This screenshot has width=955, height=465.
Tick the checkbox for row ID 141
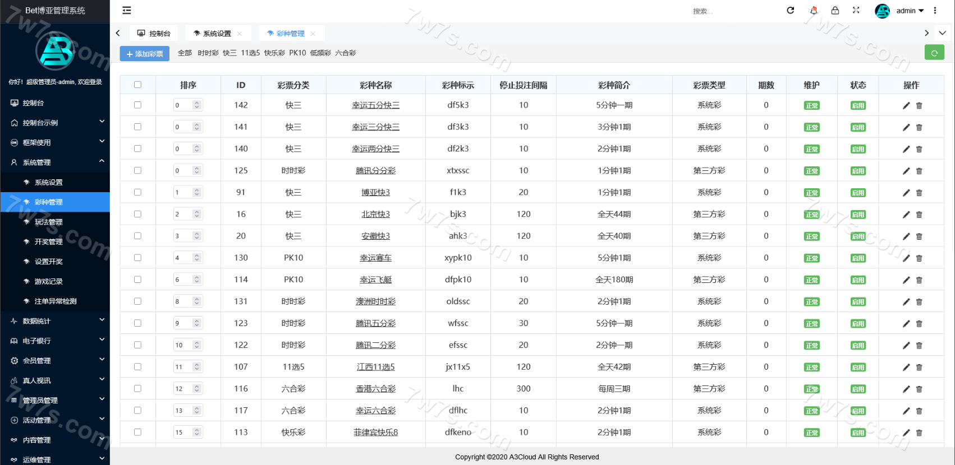point(137,127)
